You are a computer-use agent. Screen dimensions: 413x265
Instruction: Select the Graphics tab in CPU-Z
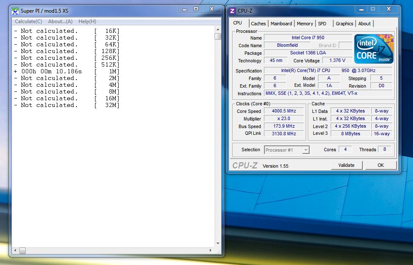tap(344, 24)
